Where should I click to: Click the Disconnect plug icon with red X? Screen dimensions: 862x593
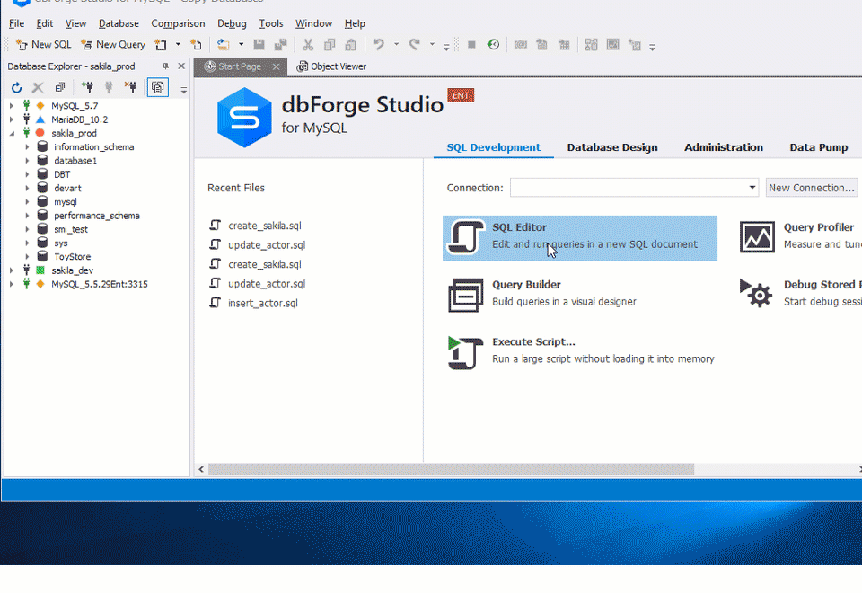coord(130,87)
